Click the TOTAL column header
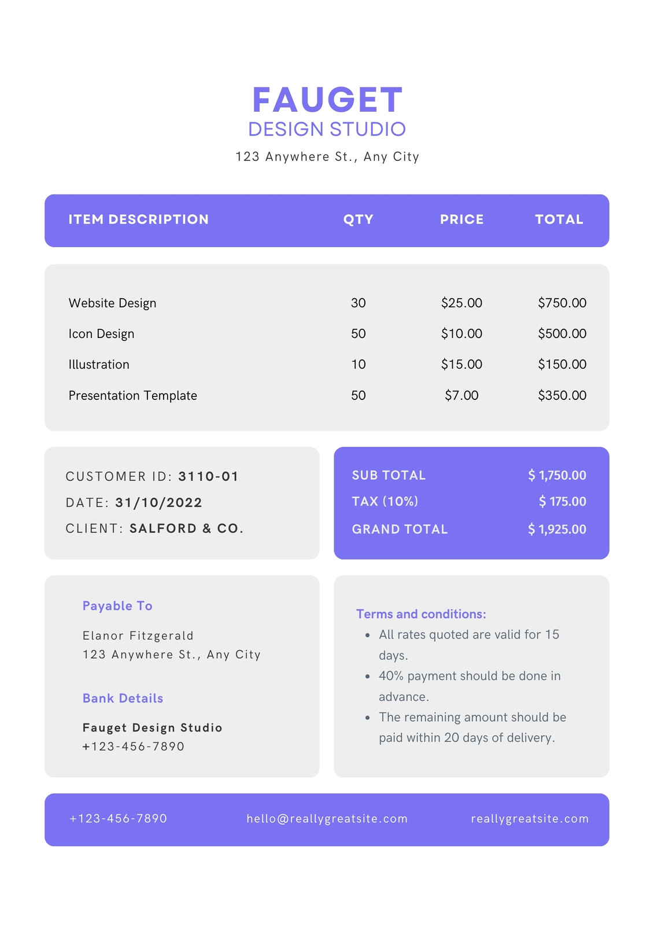Viewport: 654px width, 926px height. [559, 219]
